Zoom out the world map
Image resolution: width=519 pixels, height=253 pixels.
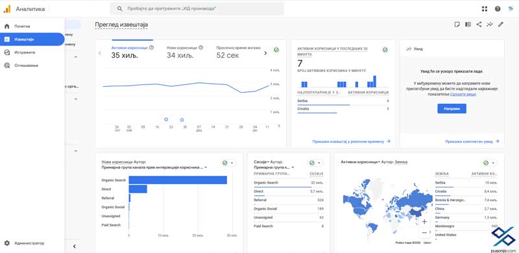point(425,233)
